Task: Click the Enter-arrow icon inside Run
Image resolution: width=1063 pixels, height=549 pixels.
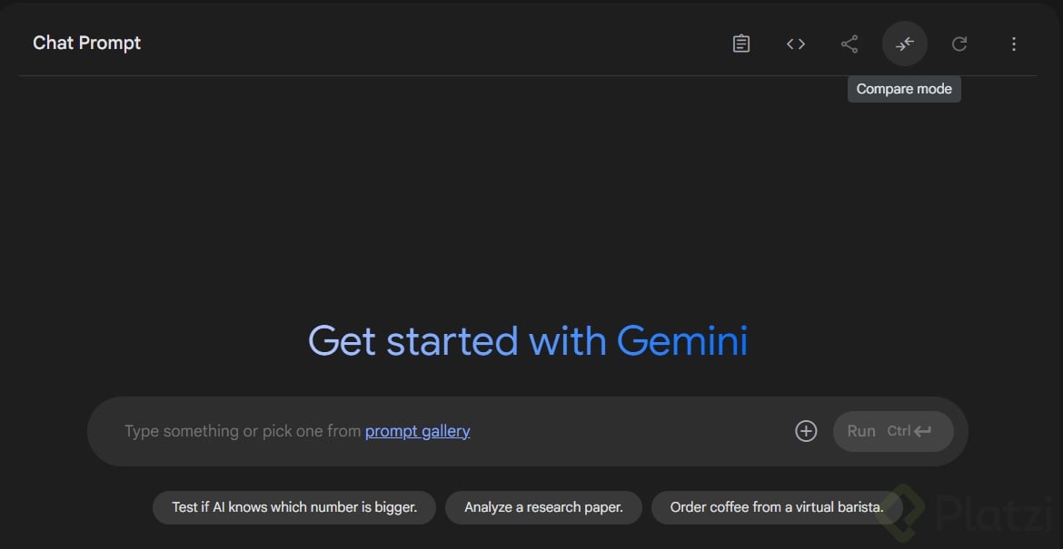Action: [x=923, y=431]
